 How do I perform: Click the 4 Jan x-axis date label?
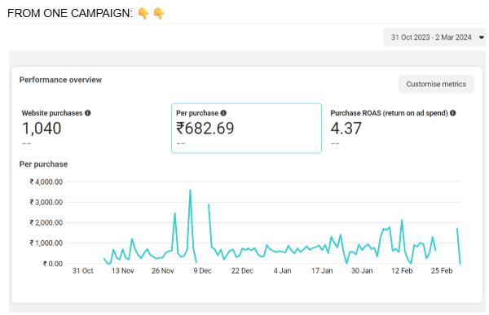tap(282, 271)
